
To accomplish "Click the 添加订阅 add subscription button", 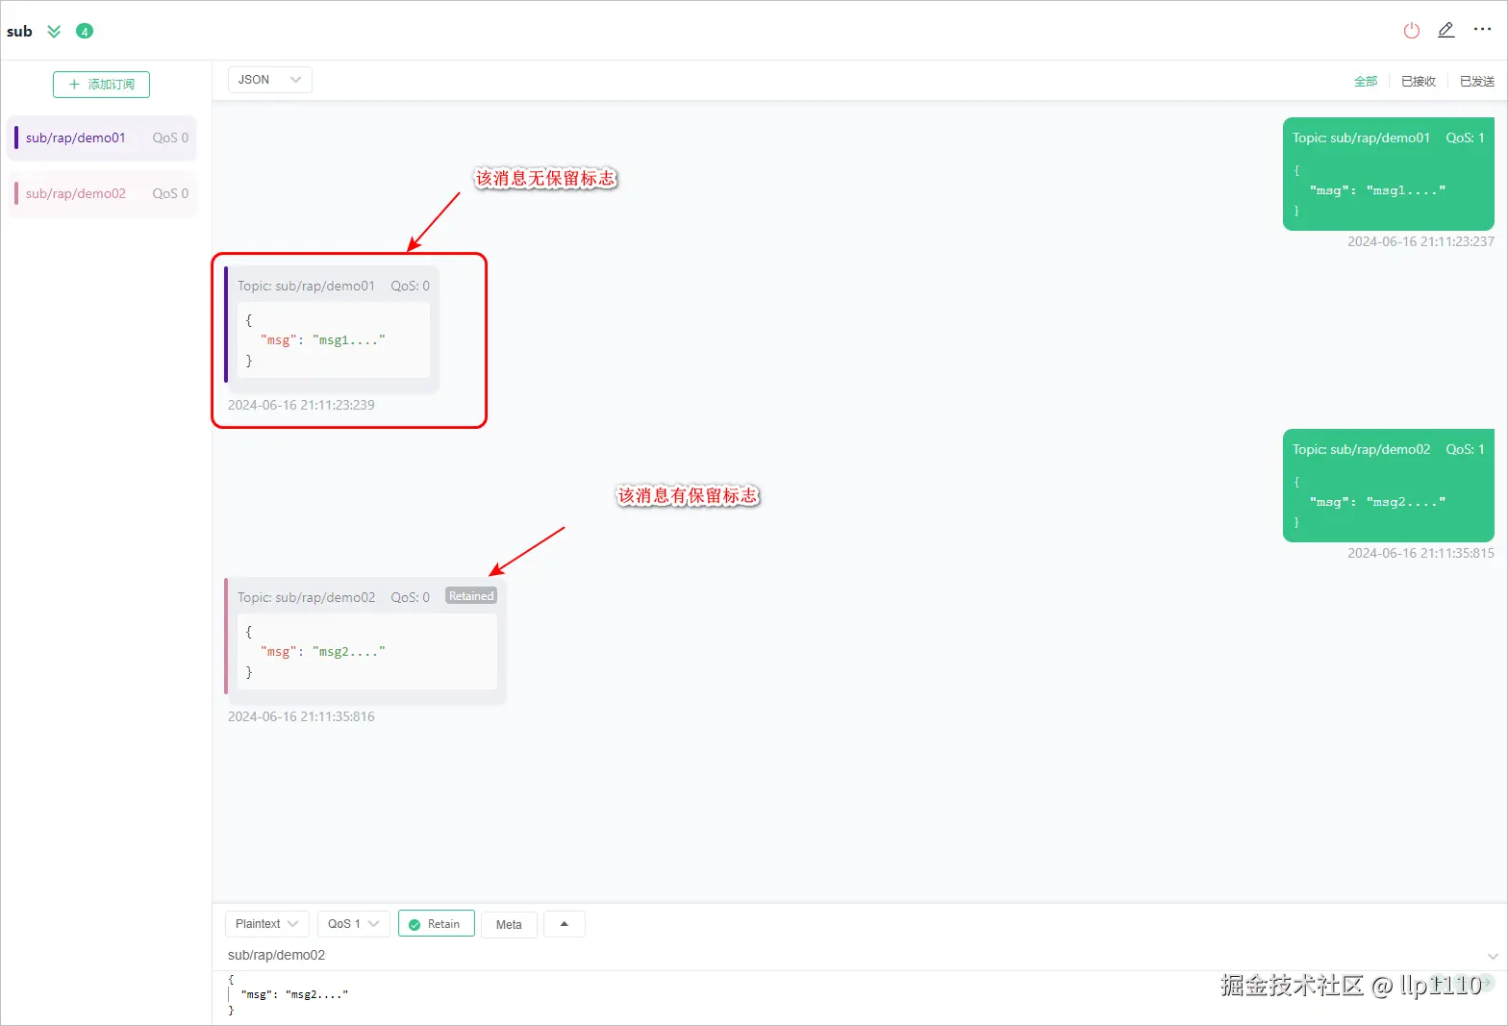I will point(101,85).
